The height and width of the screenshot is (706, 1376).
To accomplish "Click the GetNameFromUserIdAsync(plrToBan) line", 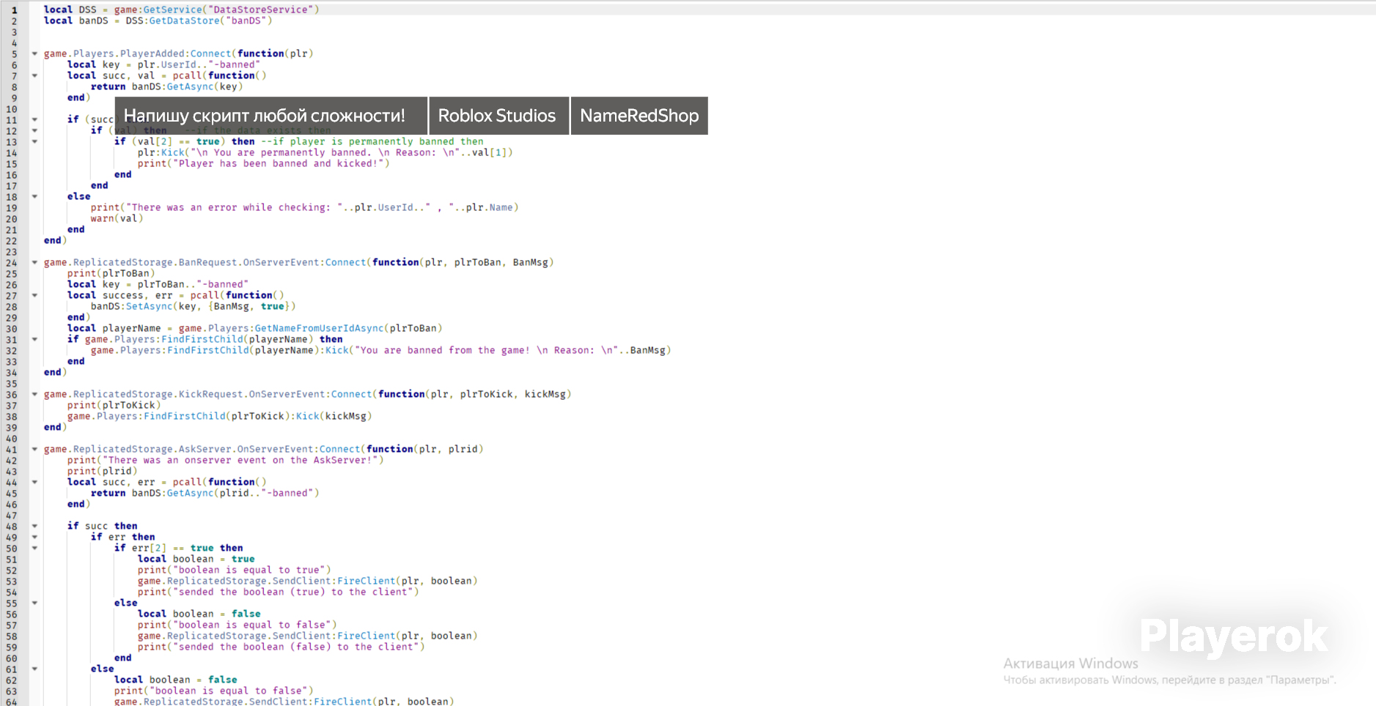I will (x=254, y=328).
